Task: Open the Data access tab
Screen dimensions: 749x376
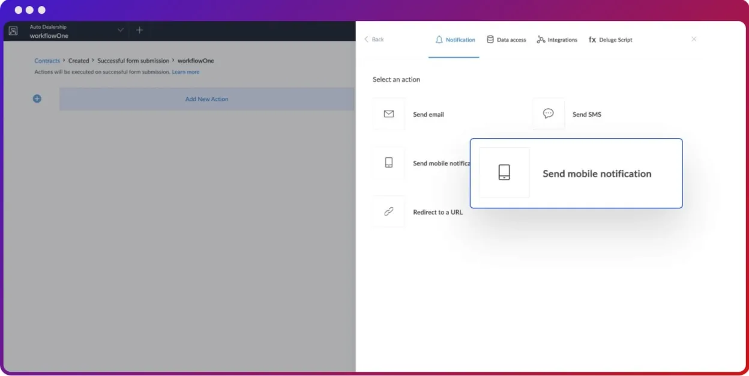Action: [x=507, y=40]
